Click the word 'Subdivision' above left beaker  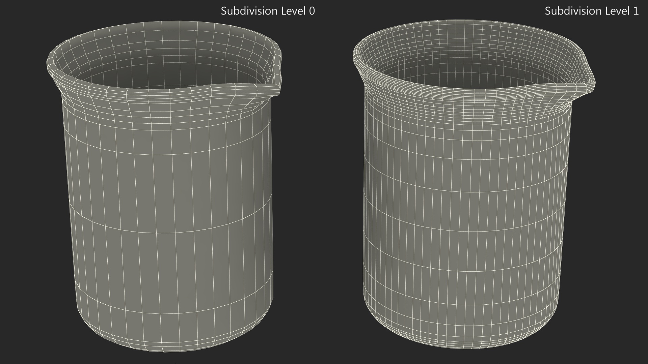(249, 11)
